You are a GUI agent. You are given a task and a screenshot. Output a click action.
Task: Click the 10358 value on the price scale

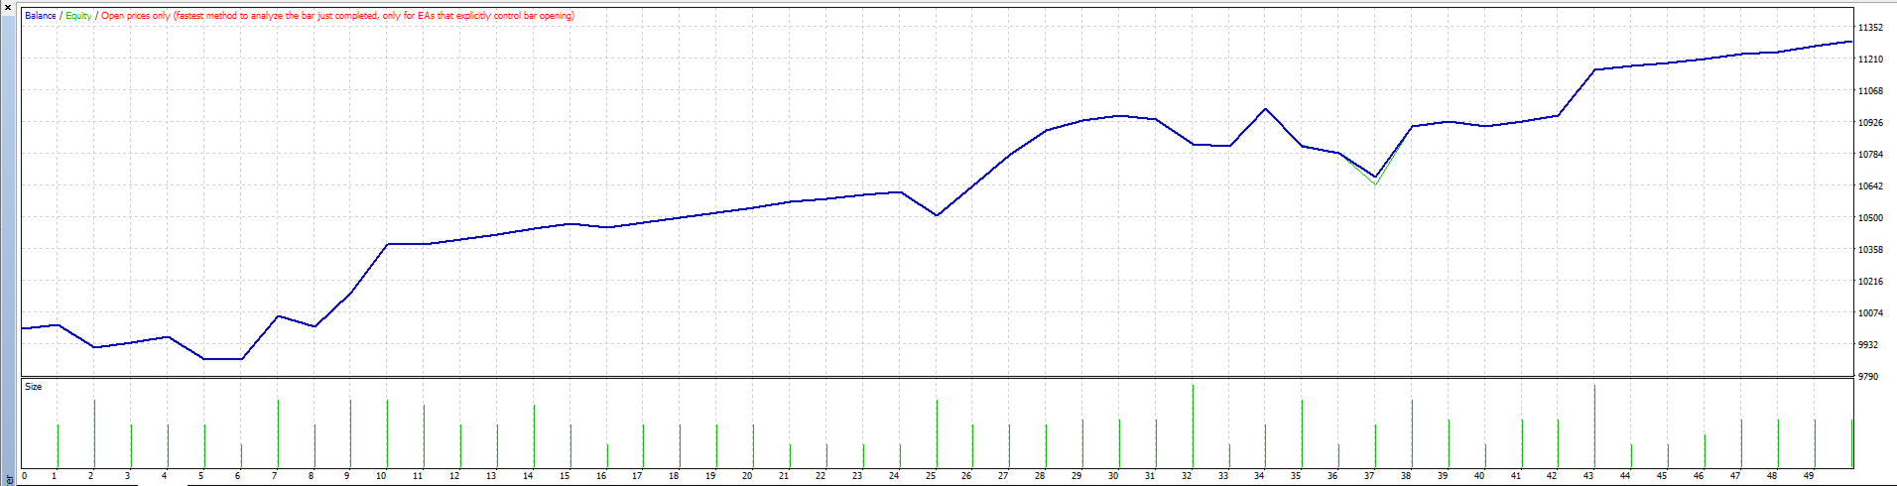pos(1870,250)
